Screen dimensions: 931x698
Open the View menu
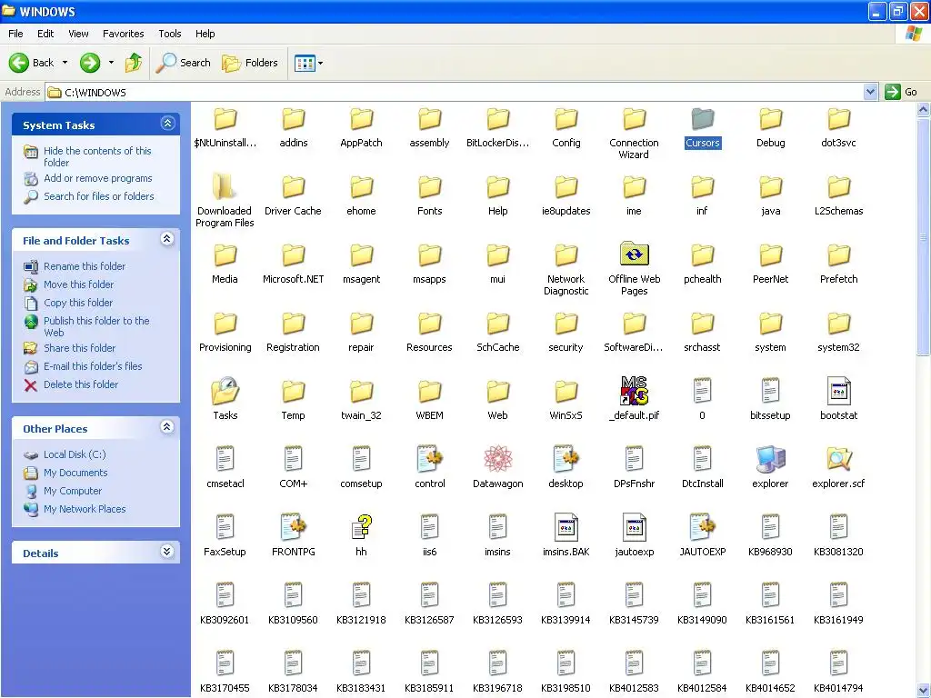tap(78, 34)
